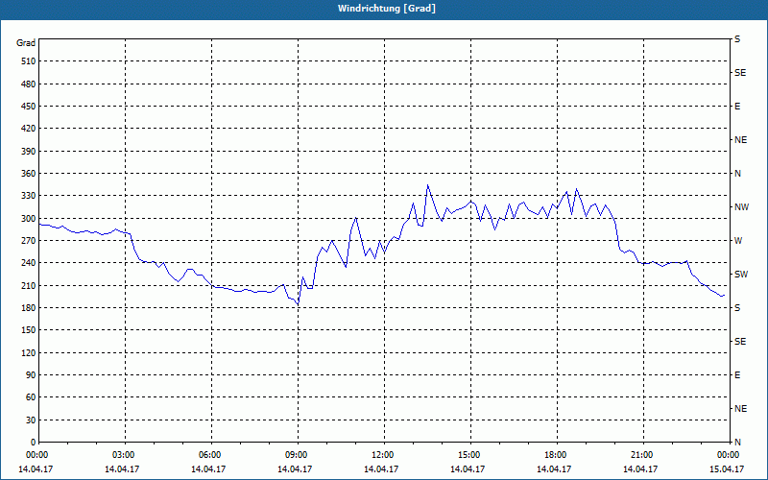
Task: Select the 300 y-axis value
Action: point(29,219)
